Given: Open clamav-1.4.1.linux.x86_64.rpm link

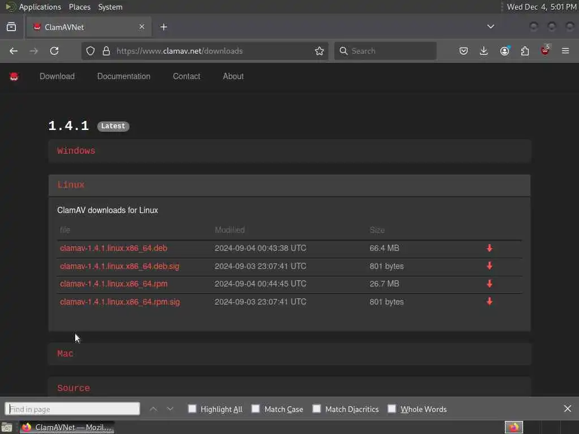Looking at the screenshot, I should [113, 284].
